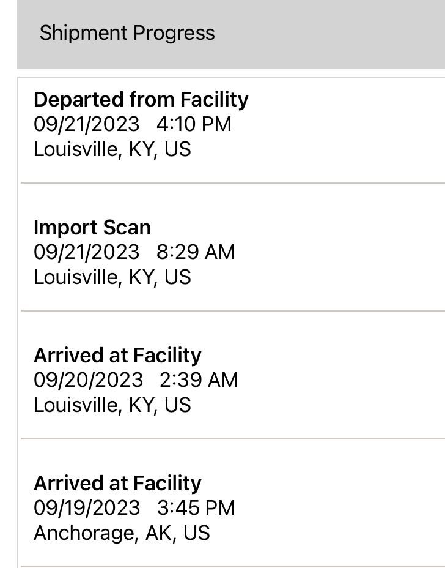
Task: Select the Anchorage city name
Action: (x=84, y=533)
